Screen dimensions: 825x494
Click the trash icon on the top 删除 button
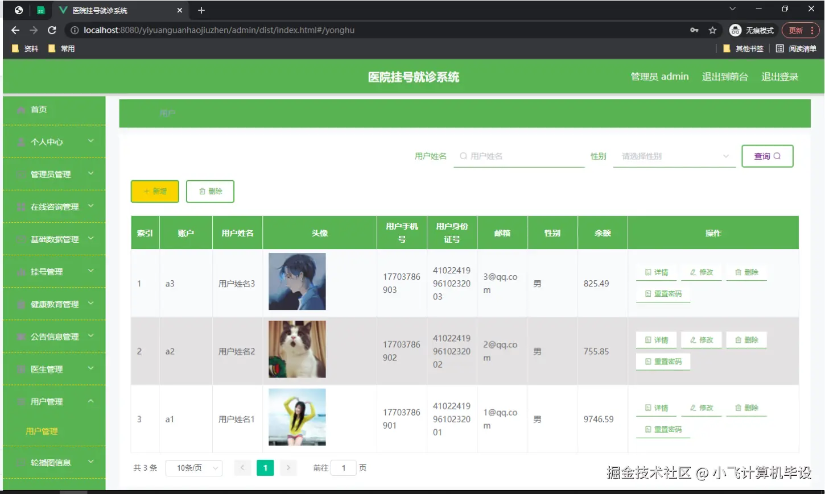tap(201, 192)
